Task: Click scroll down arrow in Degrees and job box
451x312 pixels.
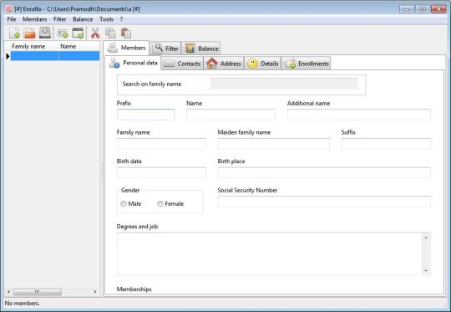Action: click(426, 271)
